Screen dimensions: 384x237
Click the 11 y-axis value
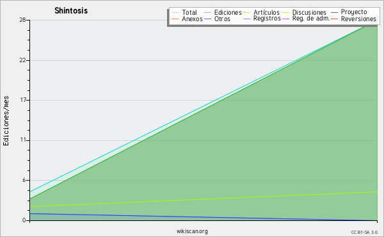tap(23, 140)
